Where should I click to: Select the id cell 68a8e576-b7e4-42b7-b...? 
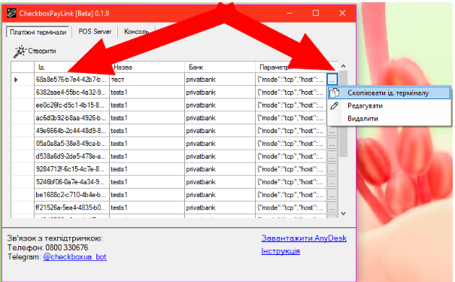coord(71,79)
